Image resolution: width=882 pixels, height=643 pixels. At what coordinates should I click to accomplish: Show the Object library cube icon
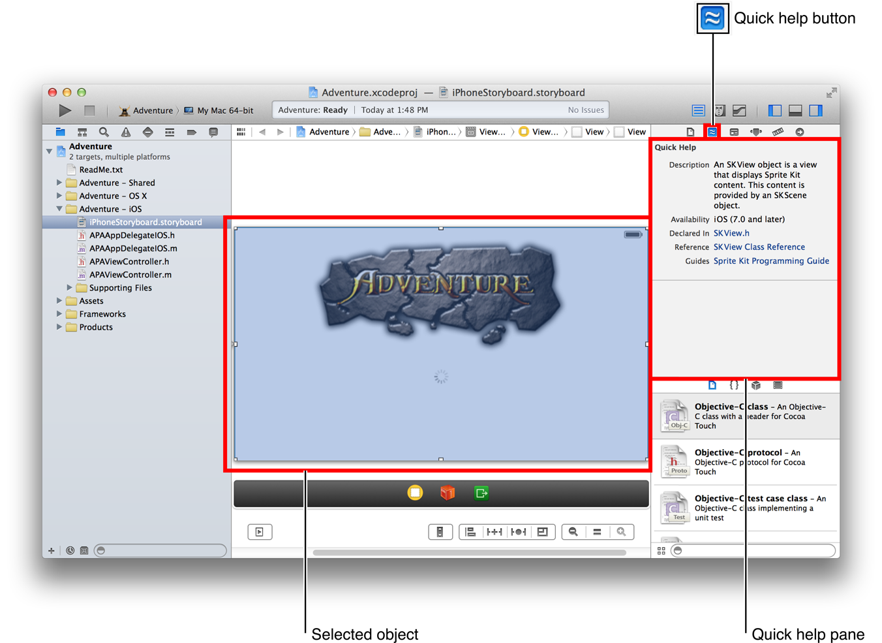tap(756, 385)
